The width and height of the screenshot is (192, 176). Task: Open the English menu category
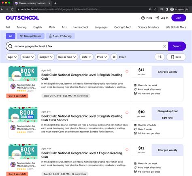coord(38,27)
